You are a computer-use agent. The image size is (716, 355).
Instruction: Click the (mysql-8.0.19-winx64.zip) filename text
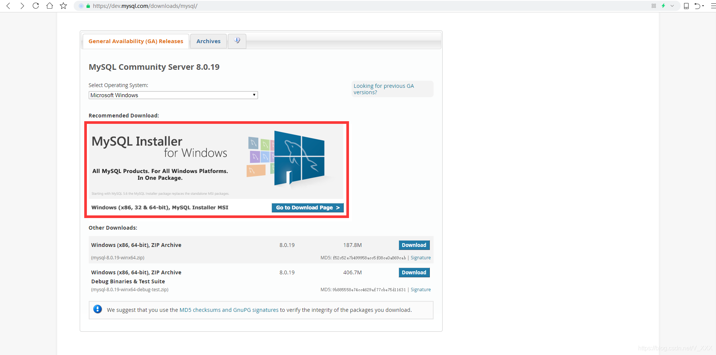point(118,258)
